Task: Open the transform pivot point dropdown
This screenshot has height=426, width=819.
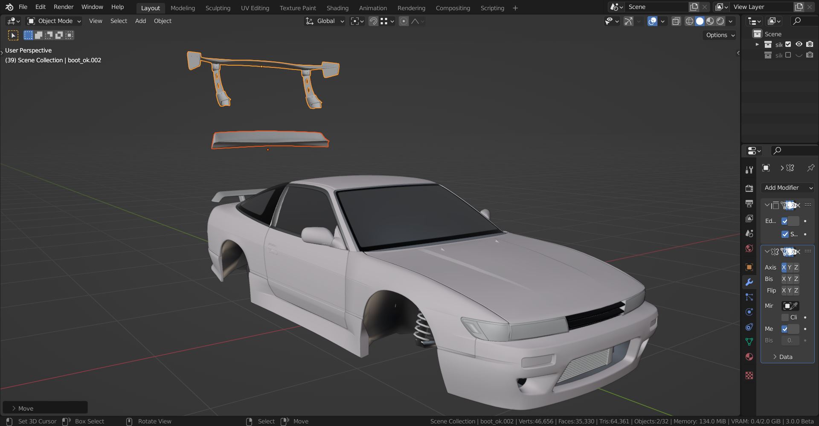Action: pyautogui.click(x=357, y=21)
